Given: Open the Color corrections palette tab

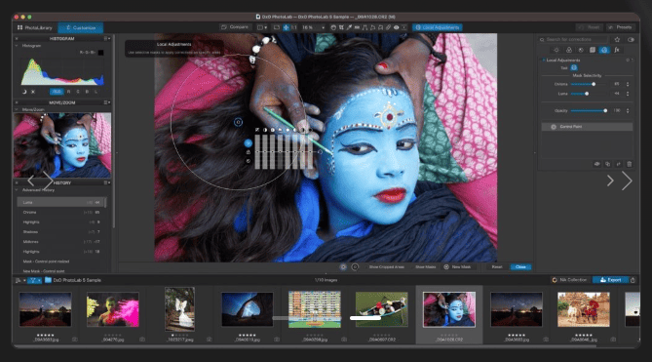Looking at the screenshot, I should [x=569, y=50].
